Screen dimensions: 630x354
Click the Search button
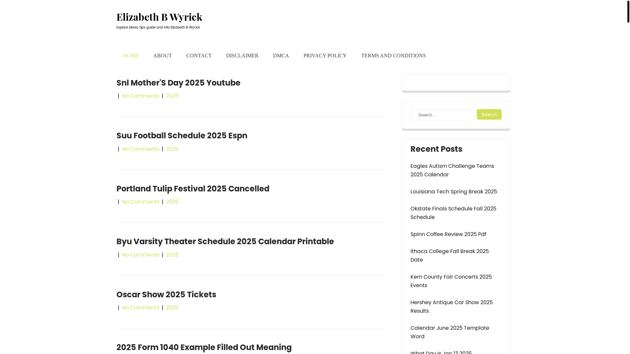[x=489, y=114]
